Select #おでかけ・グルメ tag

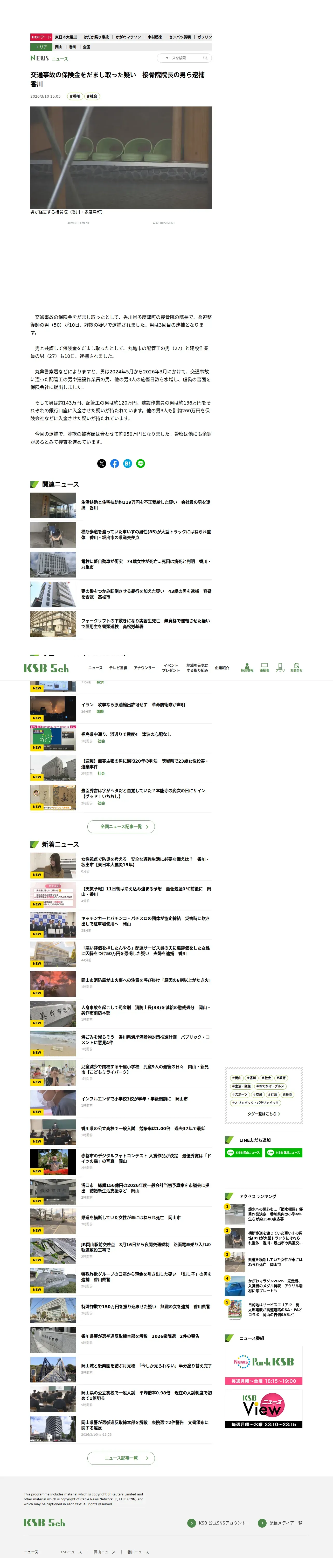[x=270, y=1086]
